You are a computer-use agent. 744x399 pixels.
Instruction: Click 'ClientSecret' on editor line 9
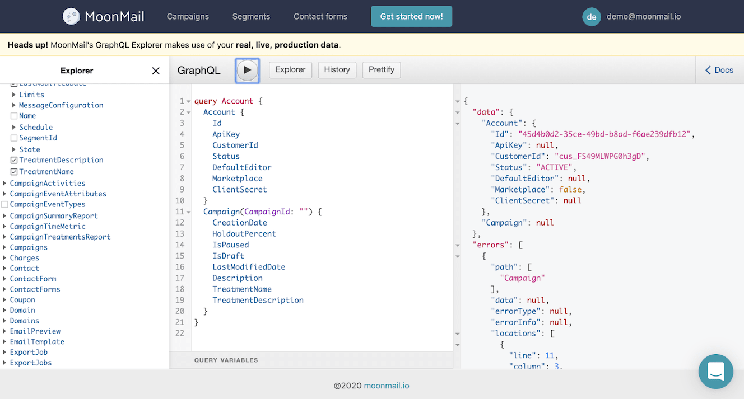pyautogui.click(x=240, y=190)
